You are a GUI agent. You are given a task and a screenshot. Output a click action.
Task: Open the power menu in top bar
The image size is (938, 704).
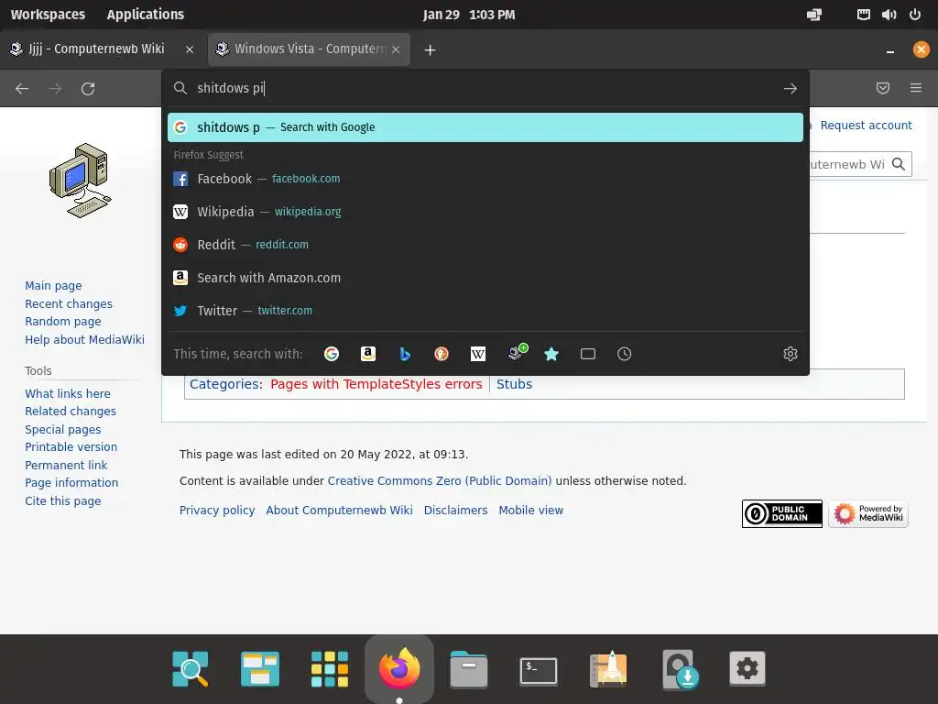915,15
